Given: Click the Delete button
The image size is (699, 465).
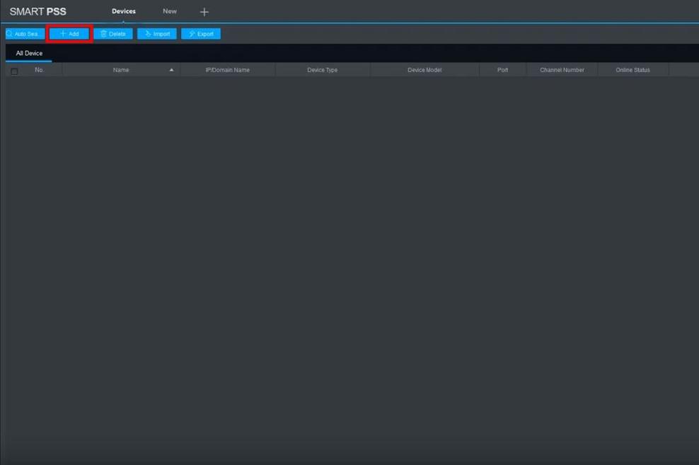Looking at the screenshot, I should [113, 34].
